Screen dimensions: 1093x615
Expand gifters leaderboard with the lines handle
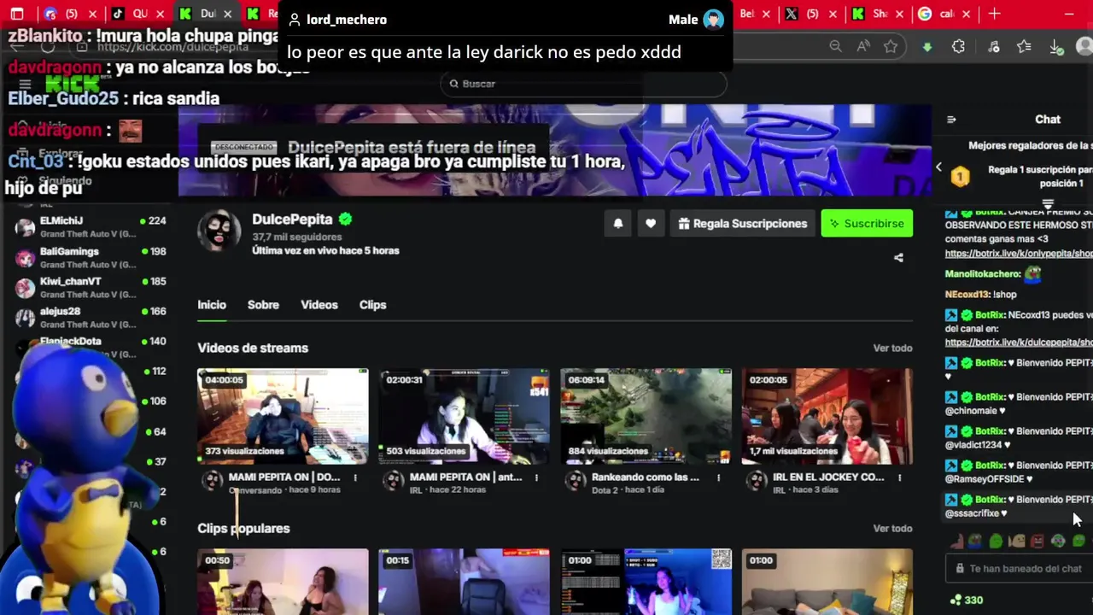tap(1048, 202)
